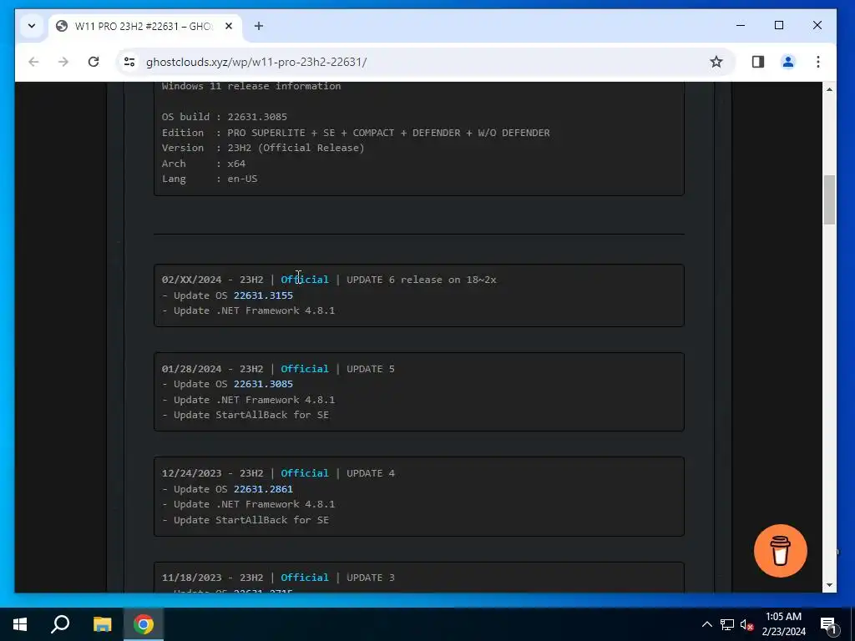Click the '02/XX/2024 - 23H2' date text
The height and width of the screenshot is (641, 855).
pos(212,280)
